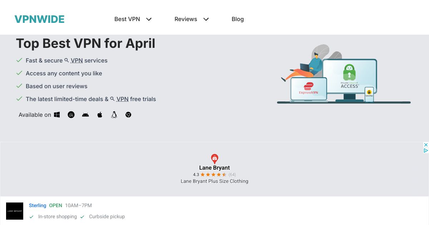429x225 pixels.
Task: Click the Lane Bryant black logo thumbnail
Action: pos(15,211)
